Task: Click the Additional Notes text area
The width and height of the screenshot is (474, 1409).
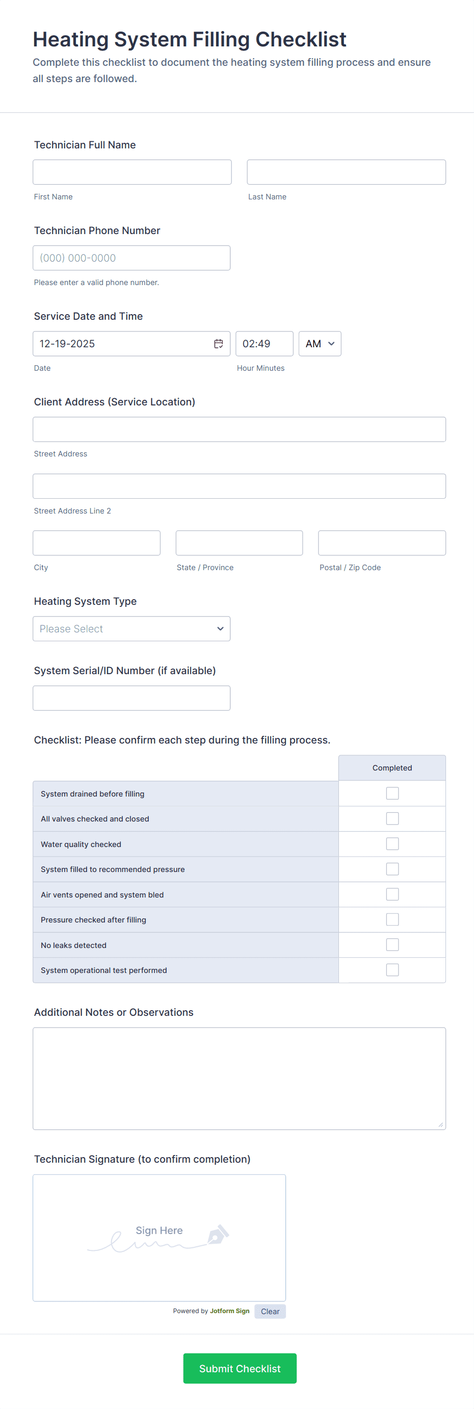Action: [x=239, y=1078]
